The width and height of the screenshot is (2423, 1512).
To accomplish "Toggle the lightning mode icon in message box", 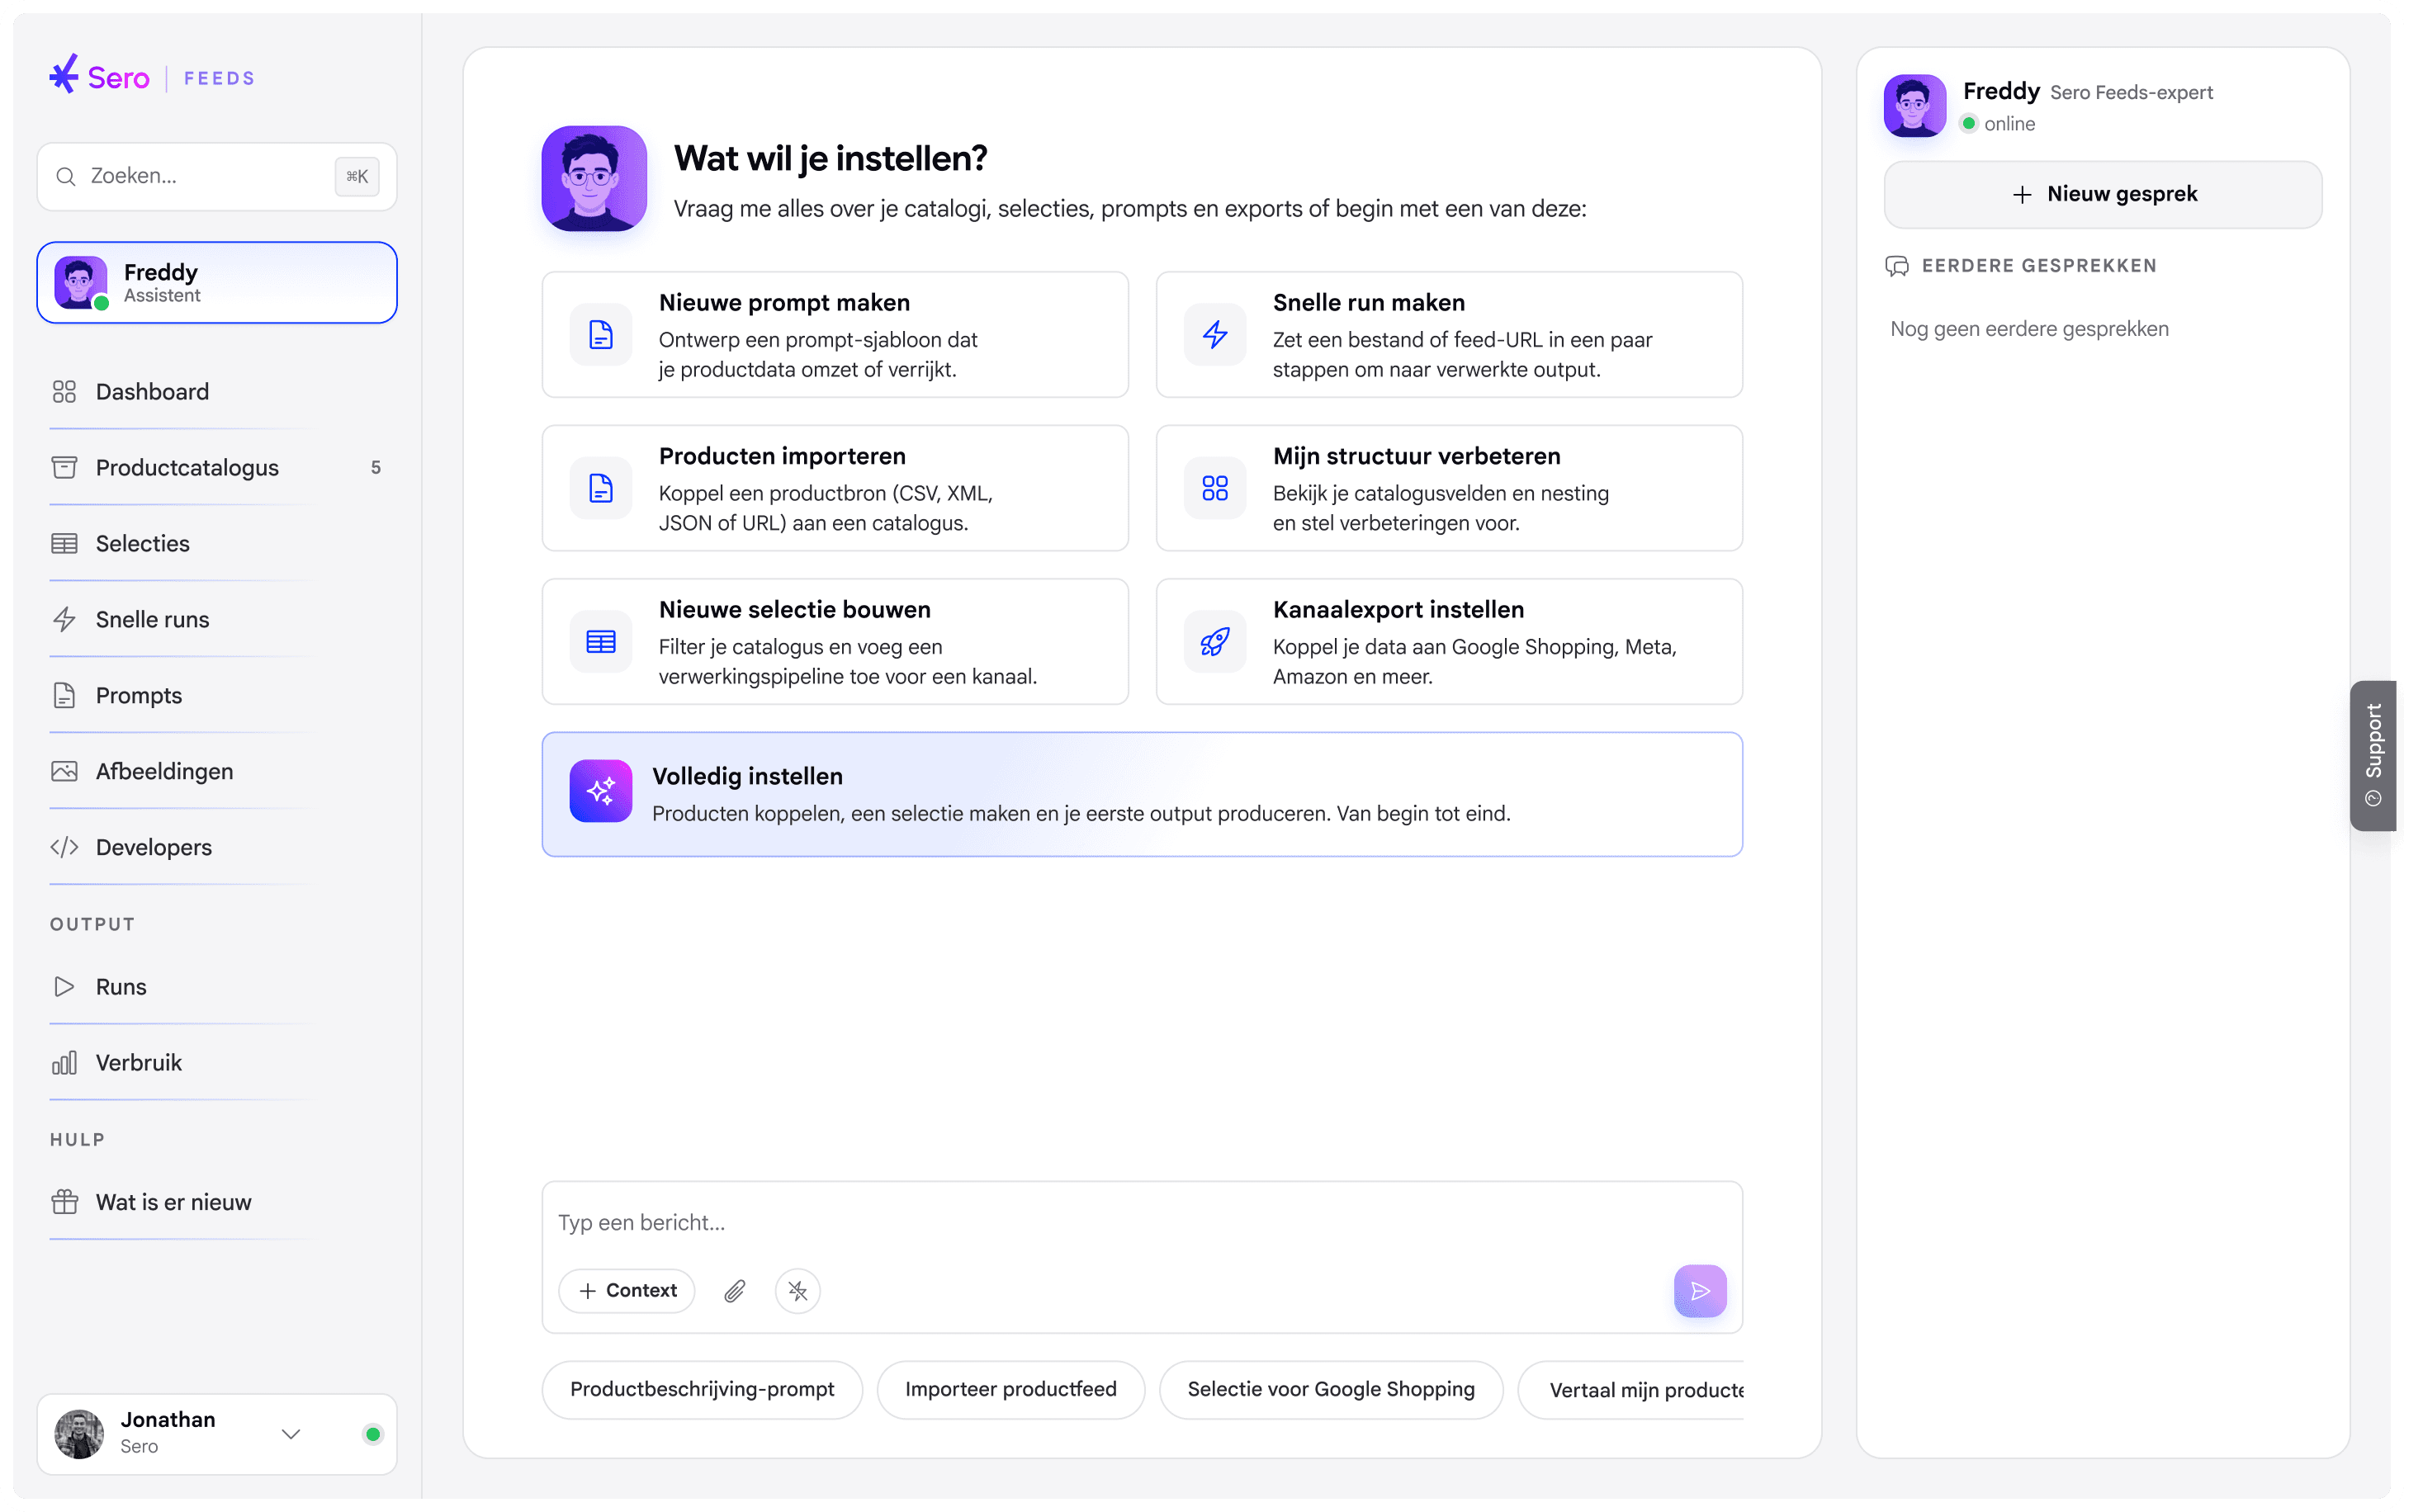I will pos(798,1291).
